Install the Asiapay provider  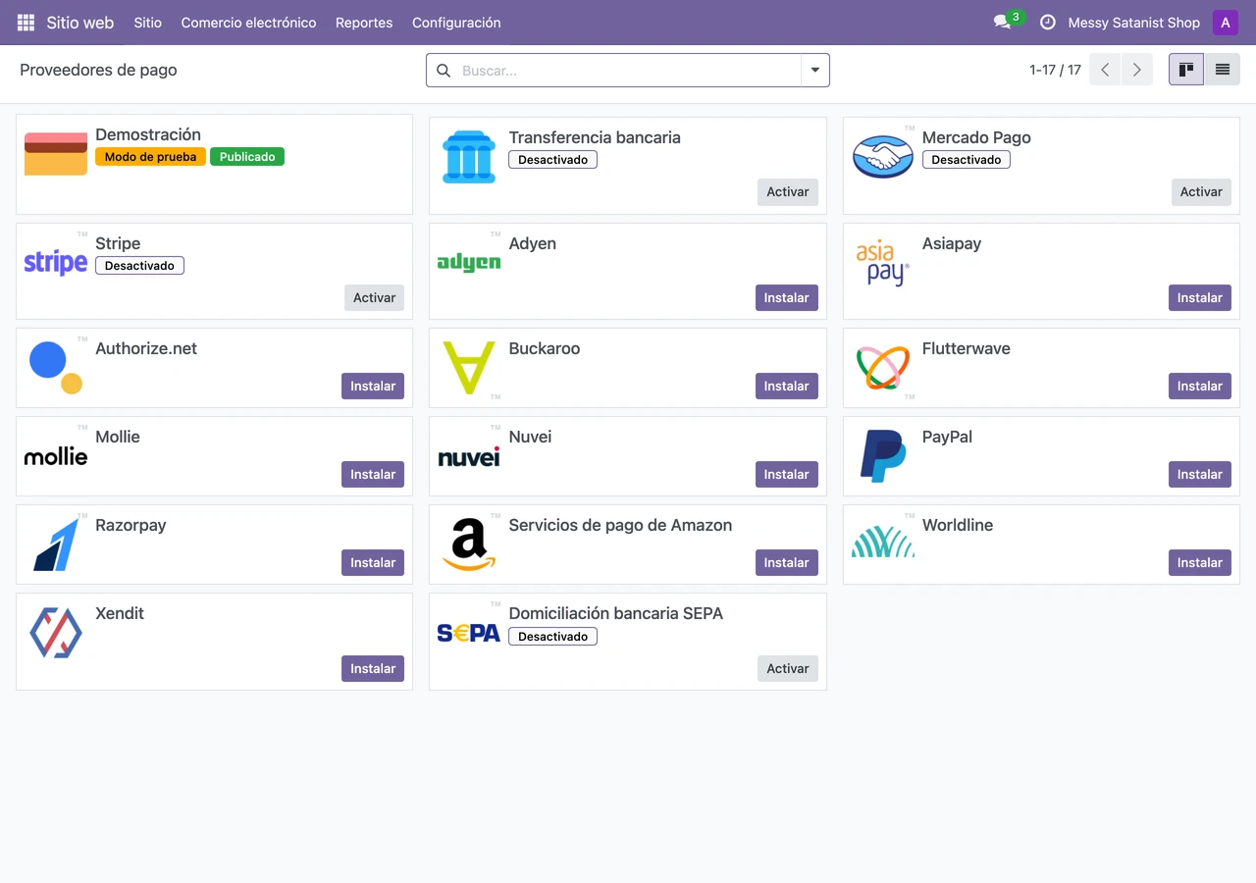(x=1200, y=297)
